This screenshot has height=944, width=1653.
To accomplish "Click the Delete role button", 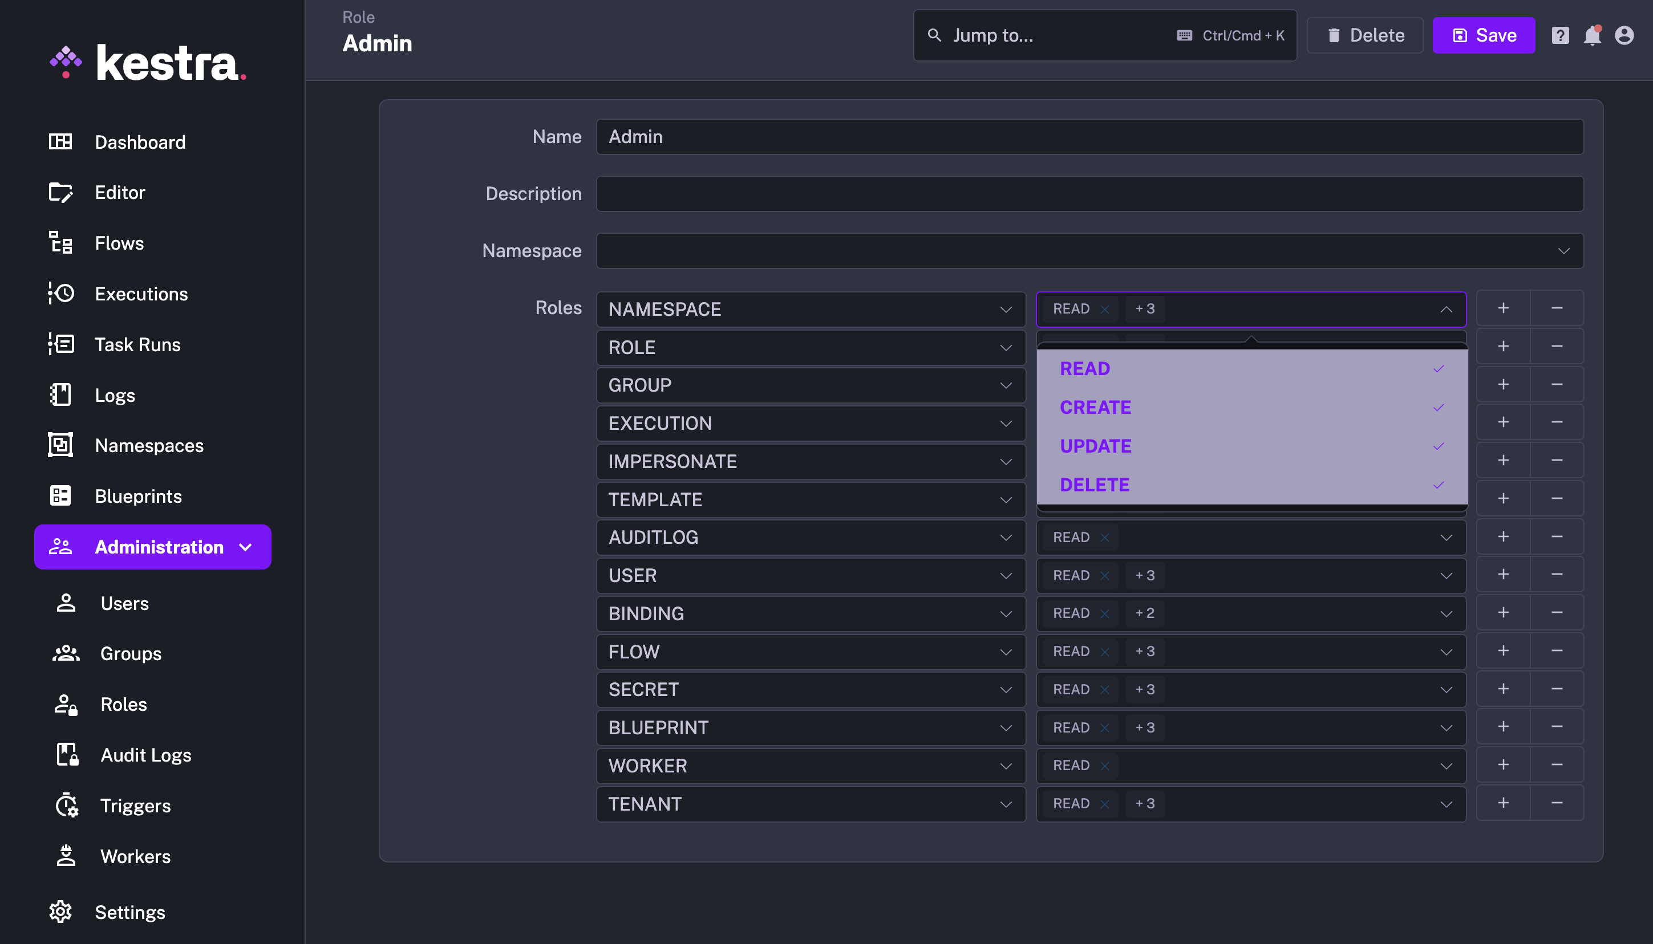I will (x=1364, y=36).
